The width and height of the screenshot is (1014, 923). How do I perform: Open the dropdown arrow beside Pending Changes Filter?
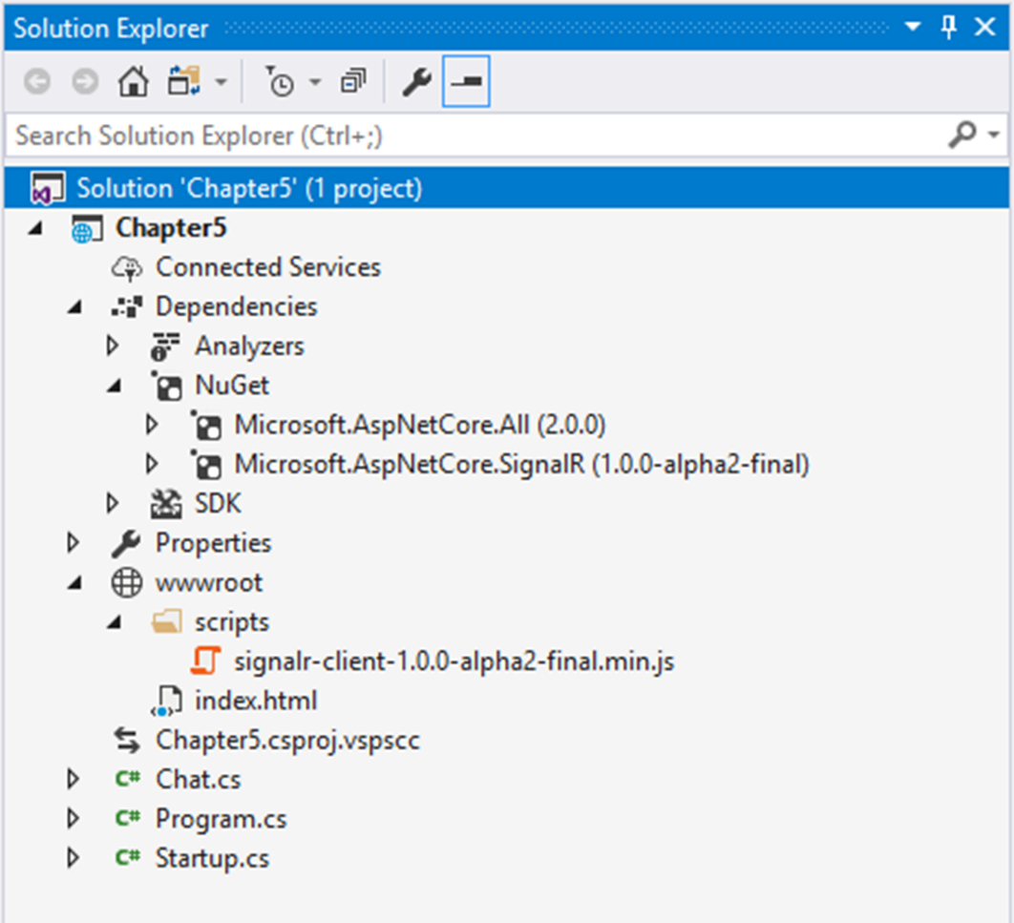[x=315, y=82]
